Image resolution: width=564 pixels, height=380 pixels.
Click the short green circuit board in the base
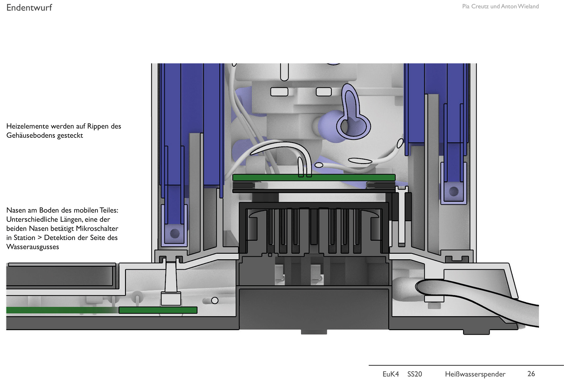158,310
